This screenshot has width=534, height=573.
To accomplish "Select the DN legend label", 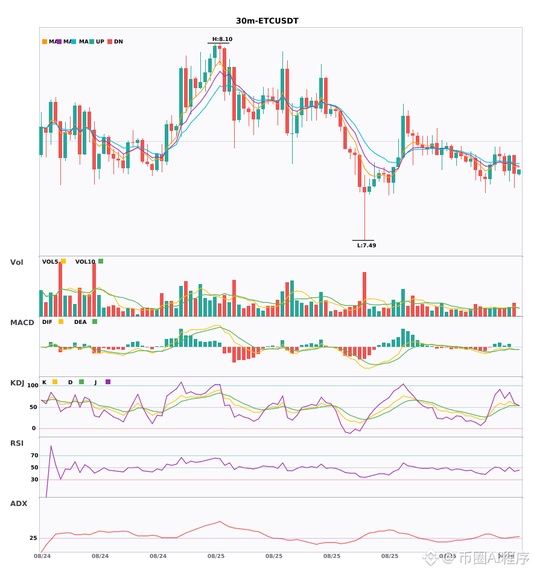I will click(x=118, y=42).
